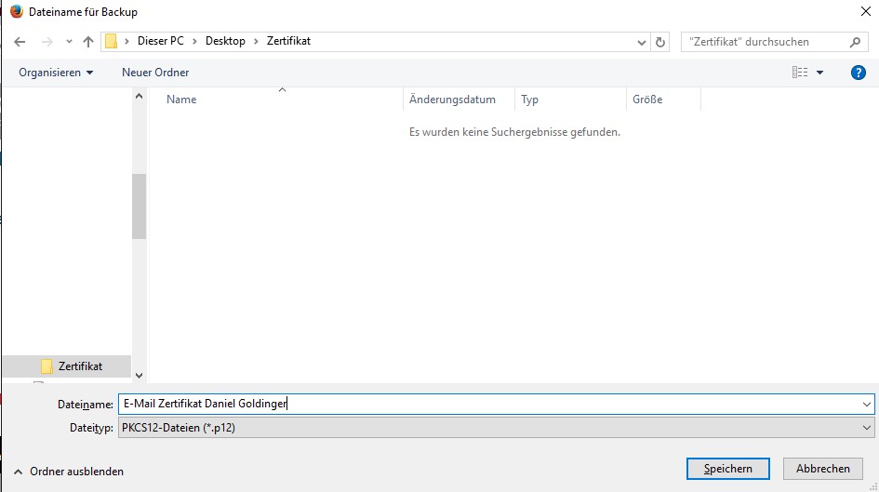Screen dimensions: 879x492
Task: Expand the chevron after Desktop
Action: coord(256,42)
